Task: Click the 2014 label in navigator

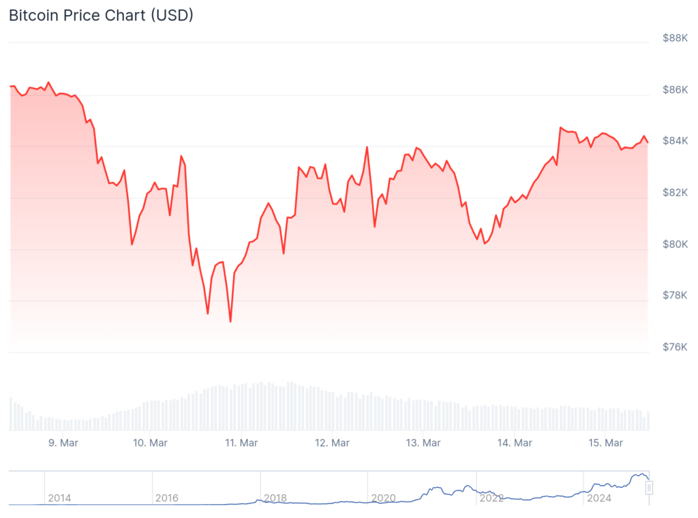Action: point(59,498)
